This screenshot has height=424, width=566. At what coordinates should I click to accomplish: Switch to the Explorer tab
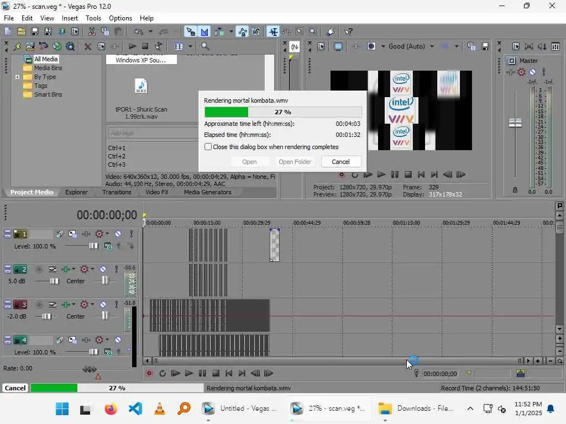76,192
